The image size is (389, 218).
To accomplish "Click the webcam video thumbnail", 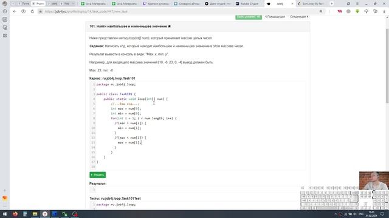I will 374,180.
